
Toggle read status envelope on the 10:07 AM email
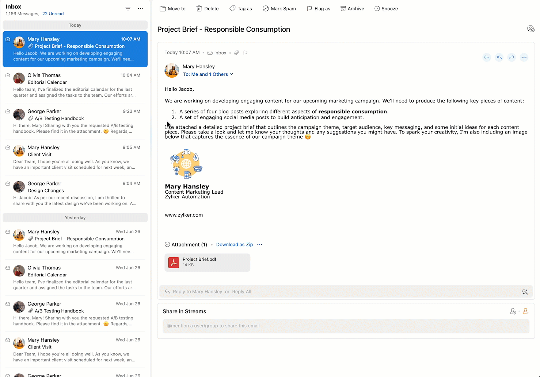pos(8,39)
